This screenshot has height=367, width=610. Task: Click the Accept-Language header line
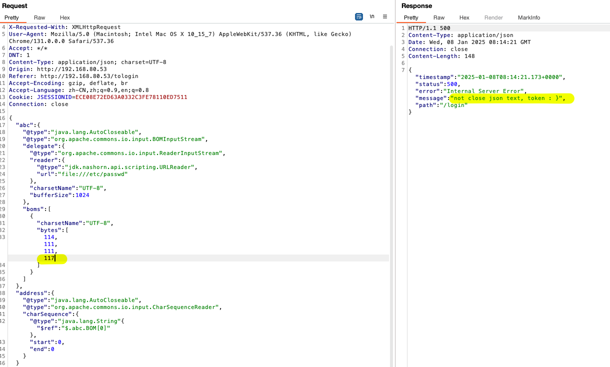tap(79, 90)
